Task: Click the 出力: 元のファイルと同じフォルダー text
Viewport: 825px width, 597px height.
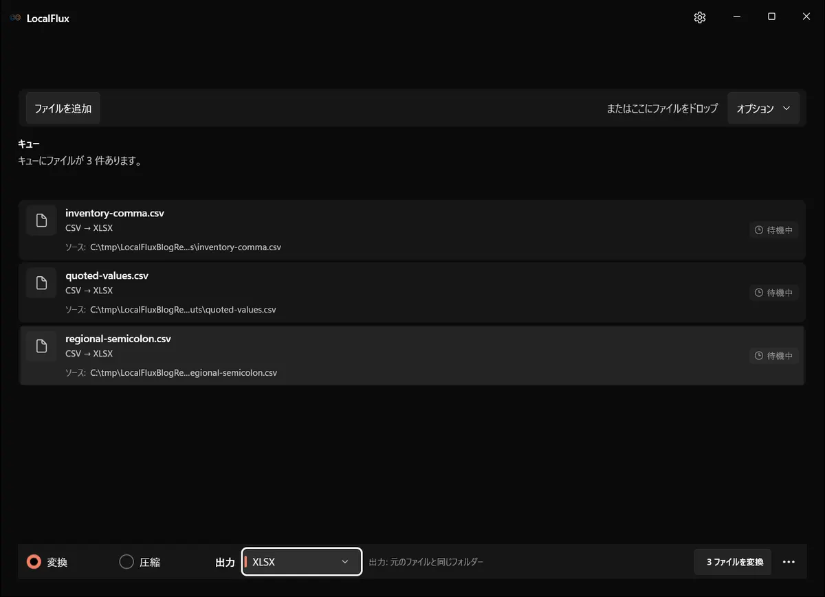Action: click(426, 562)
